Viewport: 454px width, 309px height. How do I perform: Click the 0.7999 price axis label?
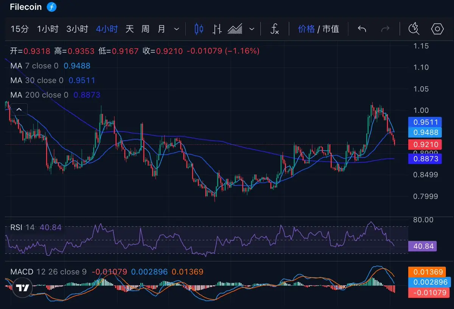pos(426,196)
